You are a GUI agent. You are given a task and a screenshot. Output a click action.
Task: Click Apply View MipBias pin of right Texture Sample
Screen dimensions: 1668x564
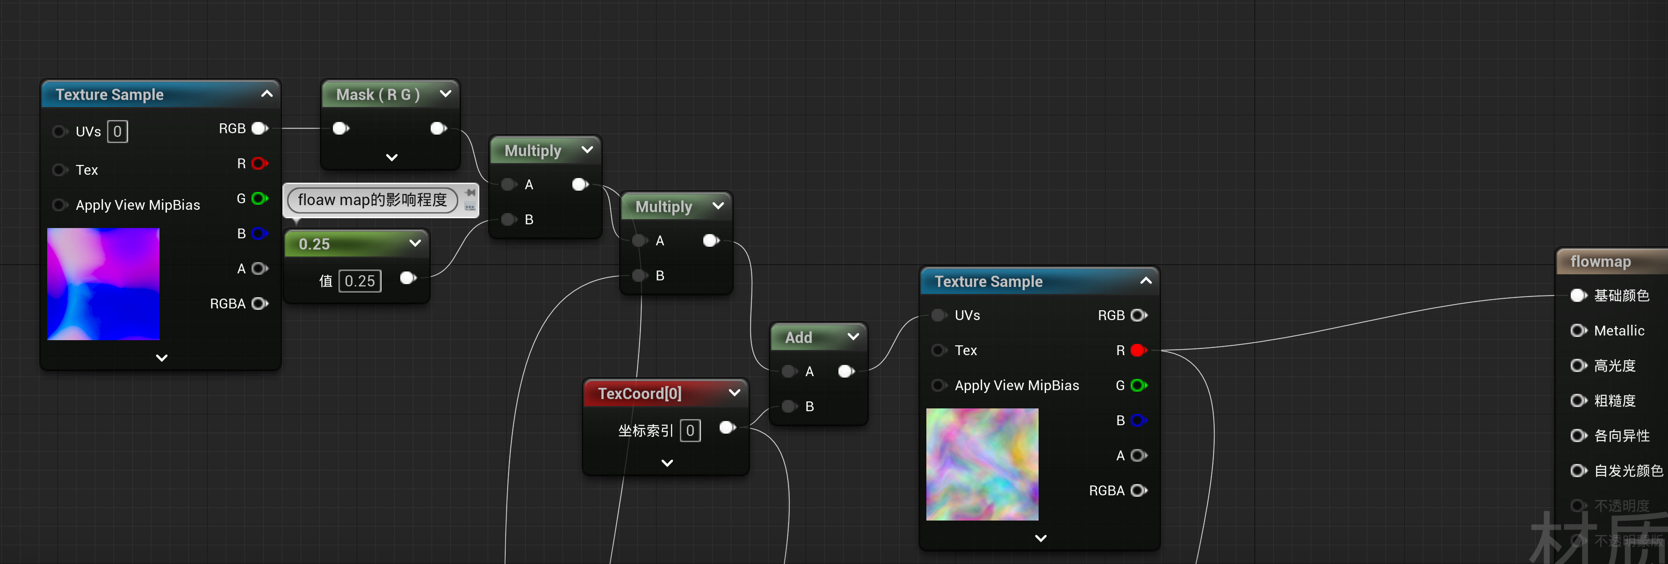939,386
